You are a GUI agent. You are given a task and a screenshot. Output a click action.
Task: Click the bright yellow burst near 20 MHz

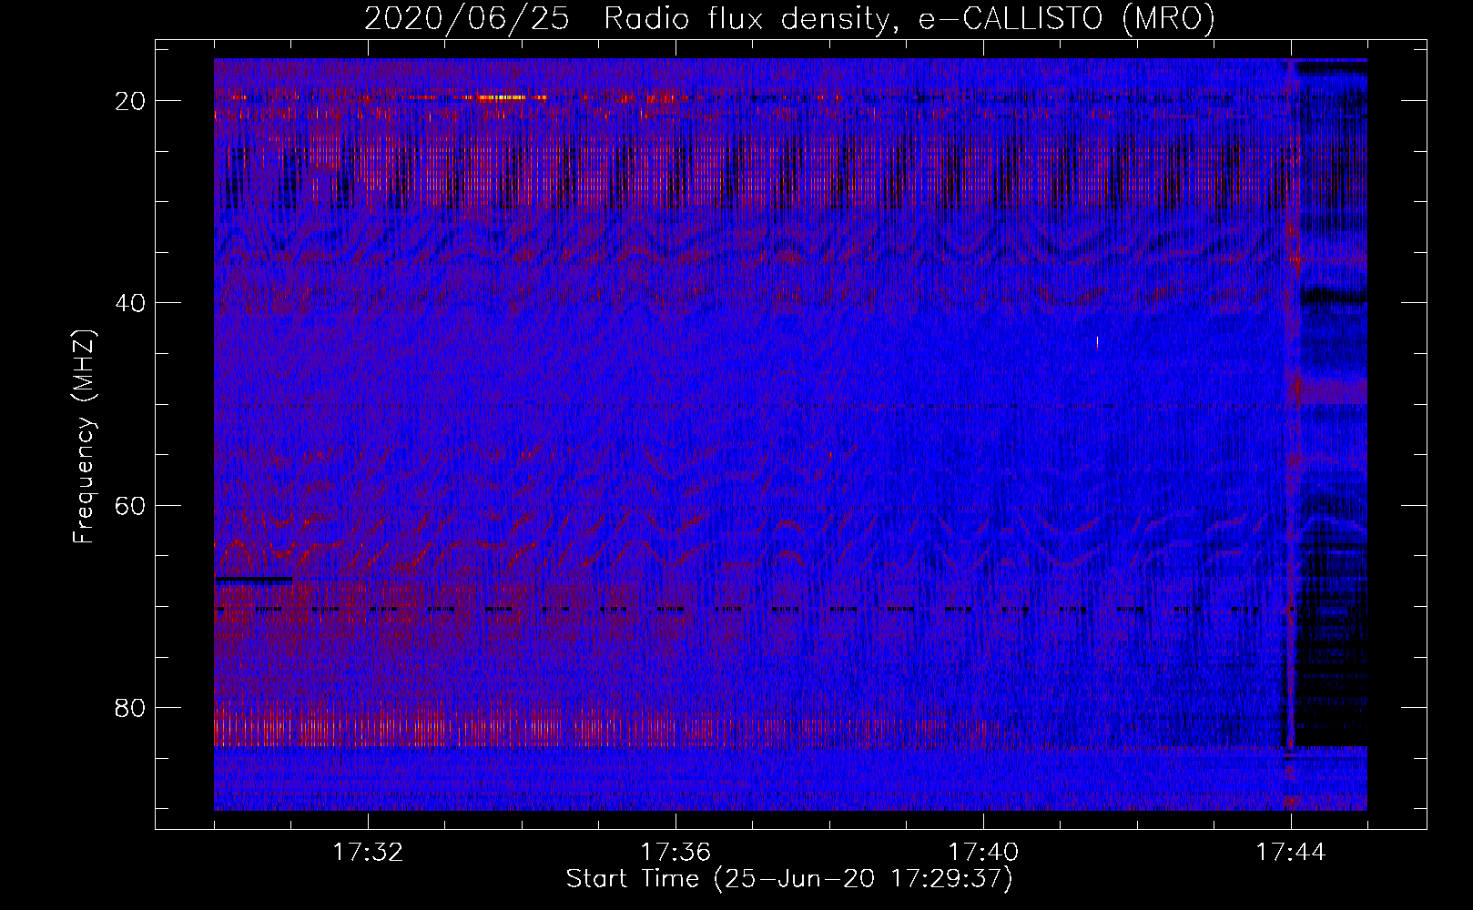(503, 97)
